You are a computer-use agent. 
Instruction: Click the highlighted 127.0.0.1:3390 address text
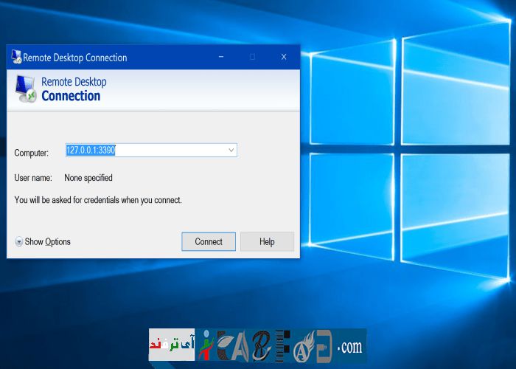tap(91, 150)
